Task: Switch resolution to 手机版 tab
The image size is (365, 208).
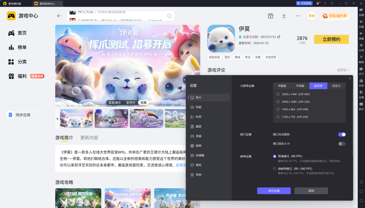Action: [x=300, y=86]
